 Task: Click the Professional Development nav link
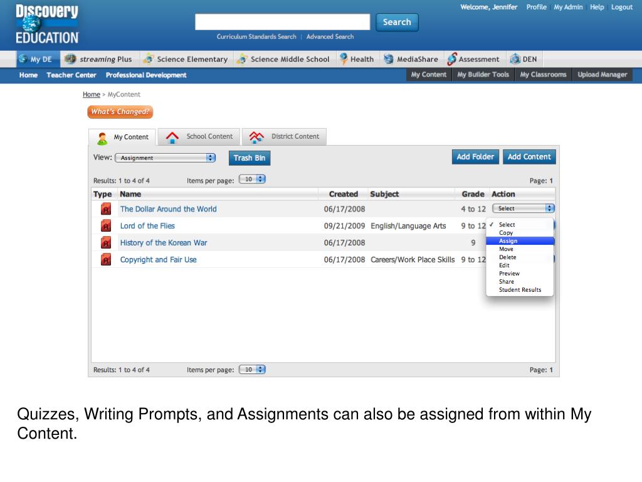(x=146, y=75)
